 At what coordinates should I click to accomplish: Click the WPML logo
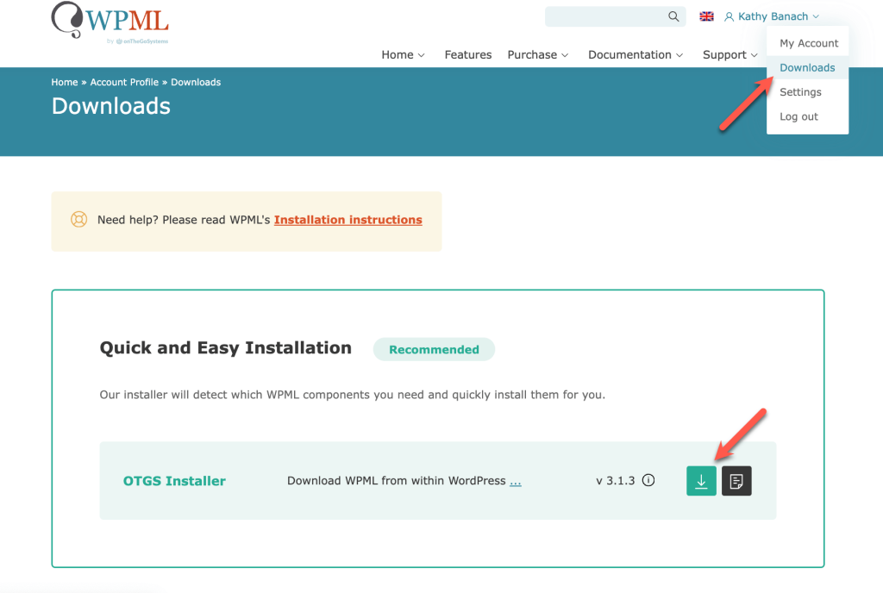click(x=110, y=22)
